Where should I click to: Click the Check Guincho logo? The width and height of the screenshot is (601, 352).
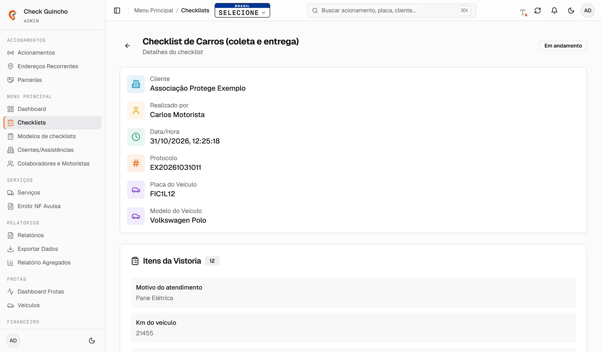pyautogui.click(x=13, y=15)
